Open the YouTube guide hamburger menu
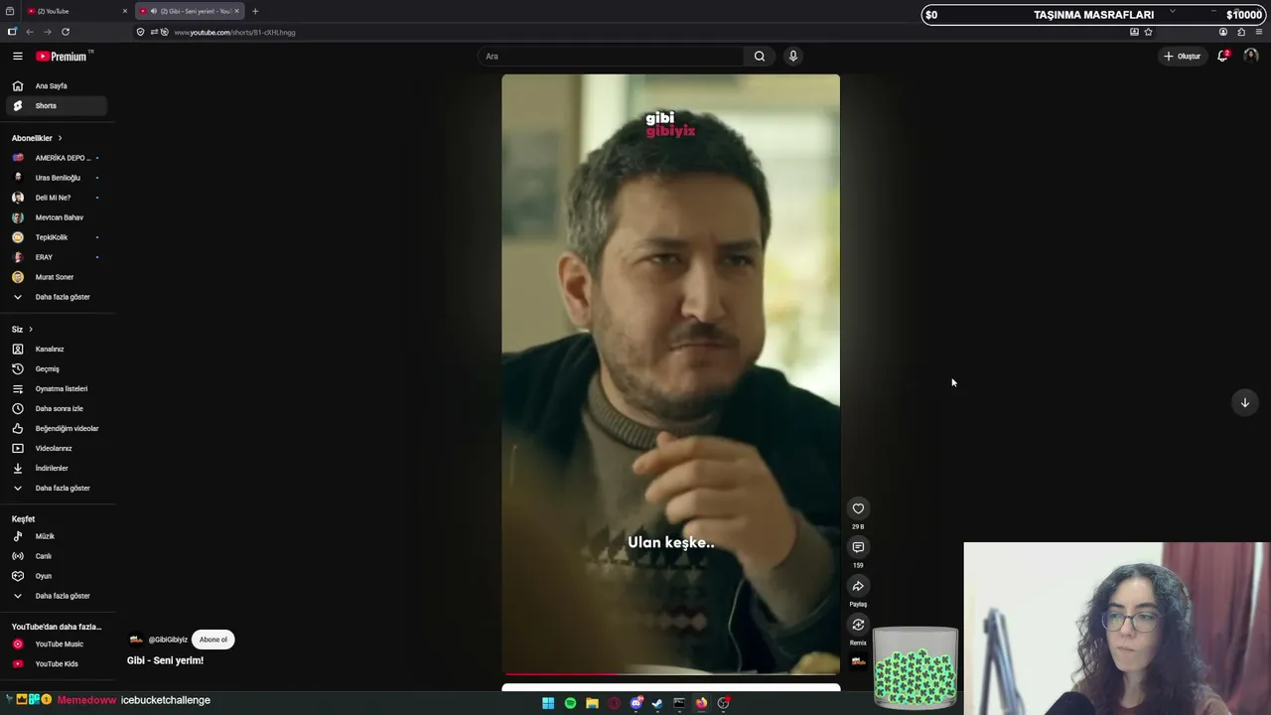 click(x=17, y=57)
